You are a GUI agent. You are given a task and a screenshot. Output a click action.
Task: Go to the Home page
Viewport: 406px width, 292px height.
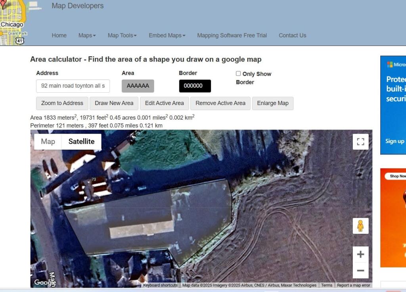click(59, 35)
